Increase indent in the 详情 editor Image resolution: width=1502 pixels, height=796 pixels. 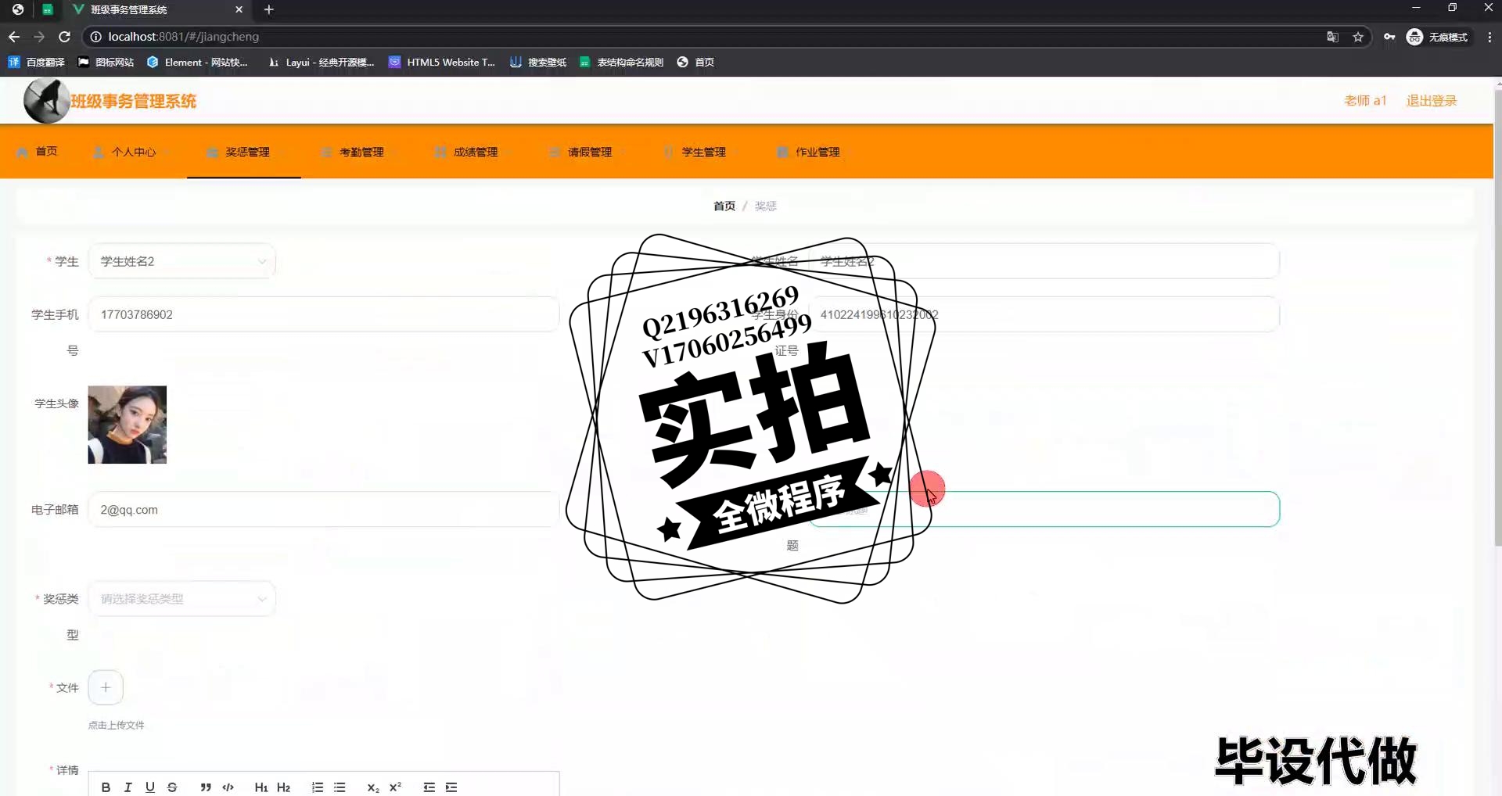click(451, 787)
